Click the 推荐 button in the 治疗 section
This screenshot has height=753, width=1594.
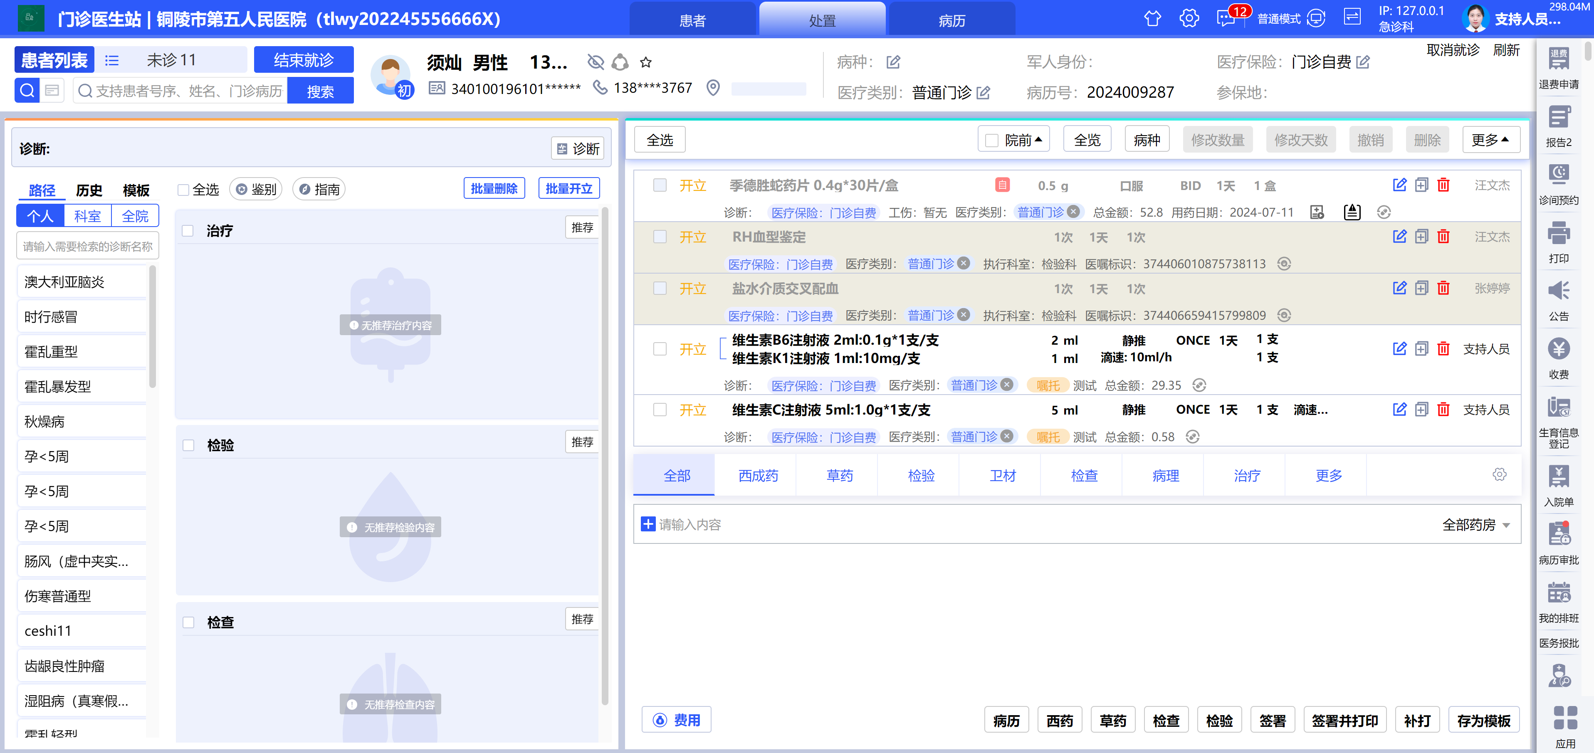point(582,227)
